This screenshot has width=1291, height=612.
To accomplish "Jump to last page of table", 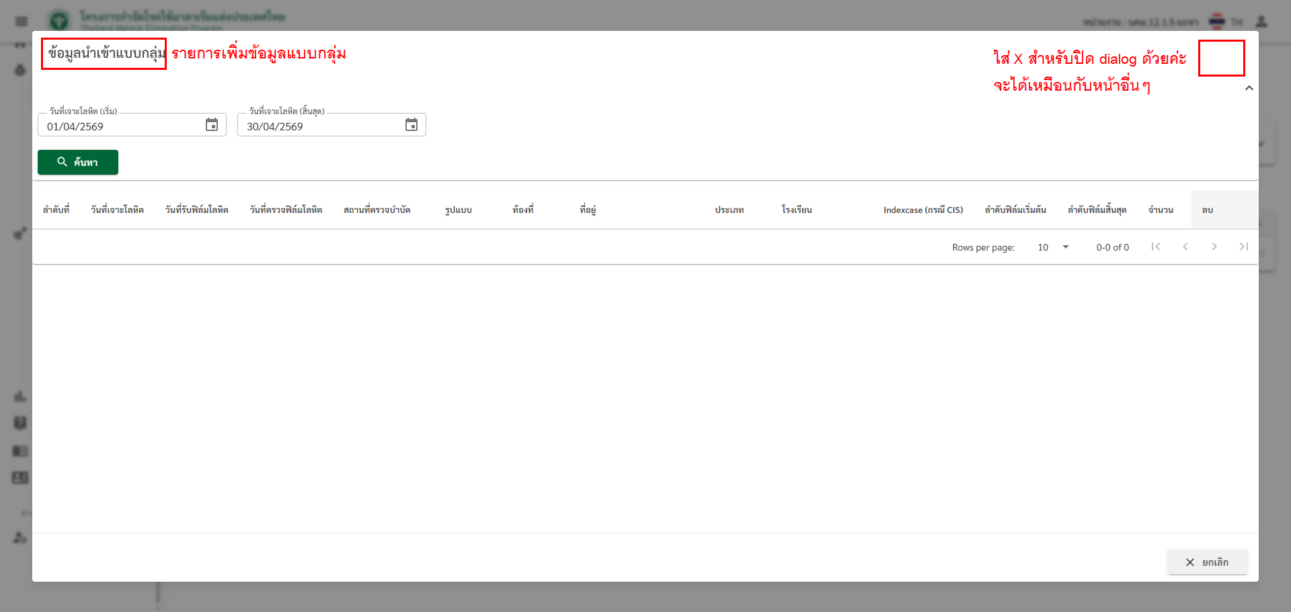I will coord(1243,247).
